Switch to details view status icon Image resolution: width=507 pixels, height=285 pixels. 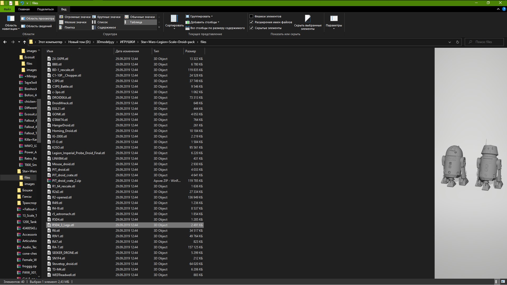tap(496, 282)
